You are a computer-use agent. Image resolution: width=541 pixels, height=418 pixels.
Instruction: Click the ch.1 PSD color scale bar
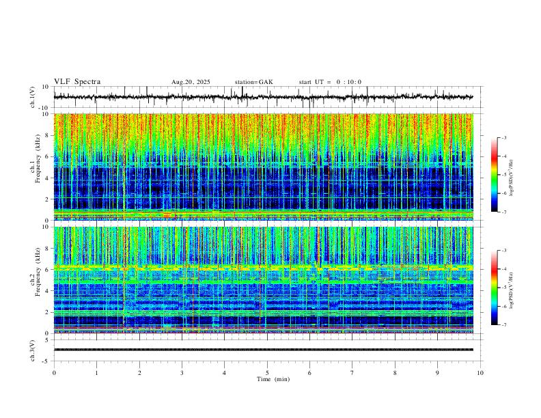494,175
